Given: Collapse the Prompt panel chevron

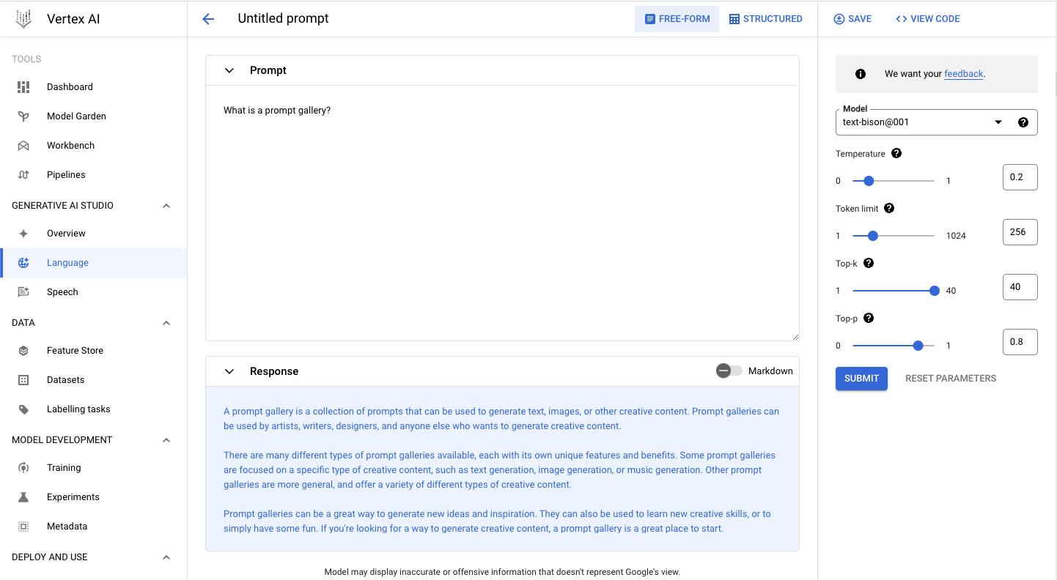Looking at the screenshot, I should (229, 70).
